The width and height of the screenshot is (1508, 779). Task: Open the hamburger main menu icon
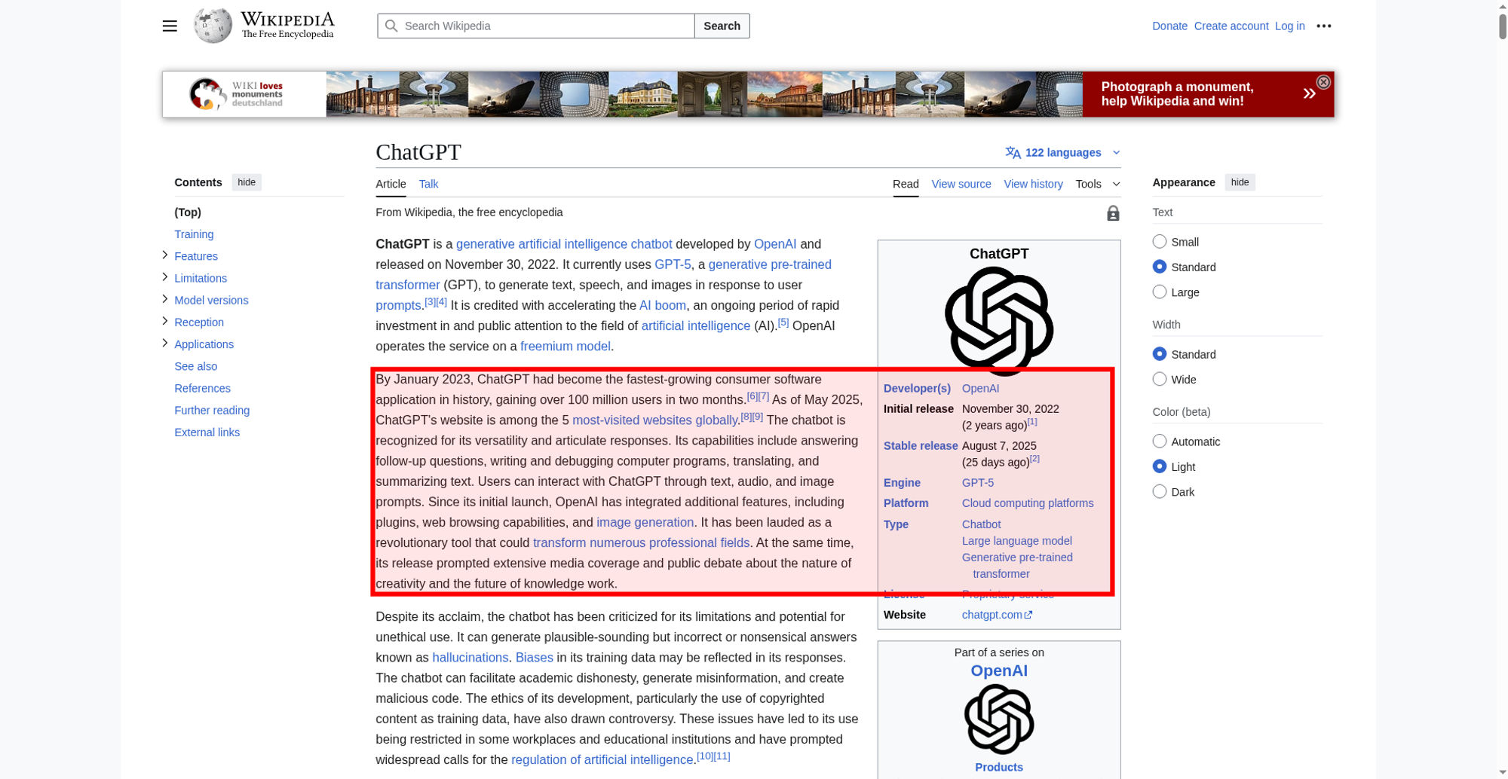pos(170,26)
